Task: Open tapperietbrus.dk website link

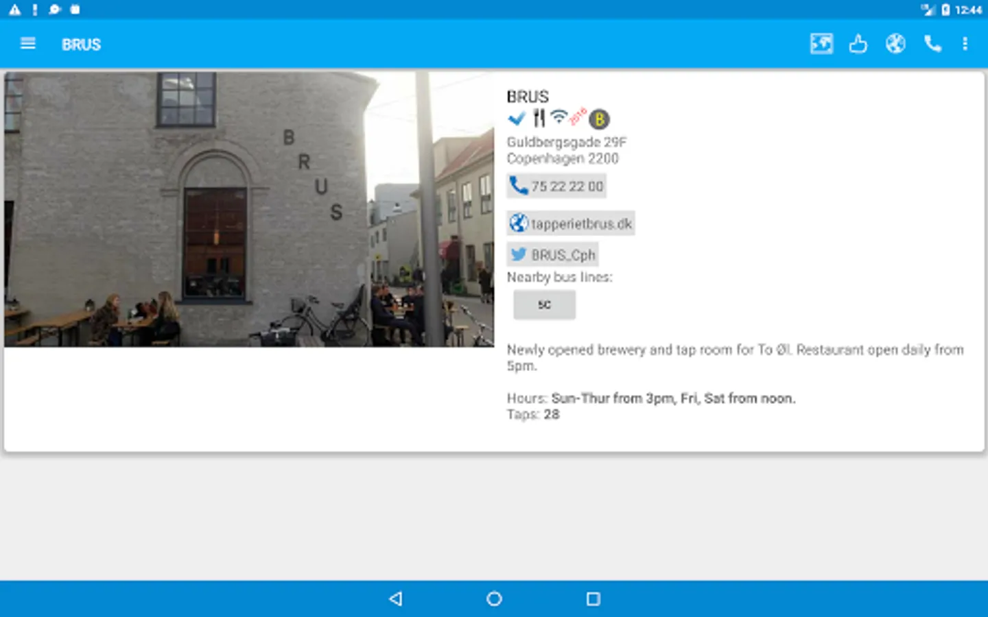Action: (571, 223)
